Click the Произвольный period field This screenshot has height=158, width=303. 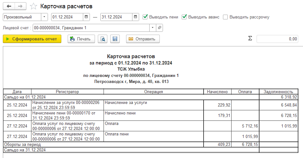coord(22,17)
